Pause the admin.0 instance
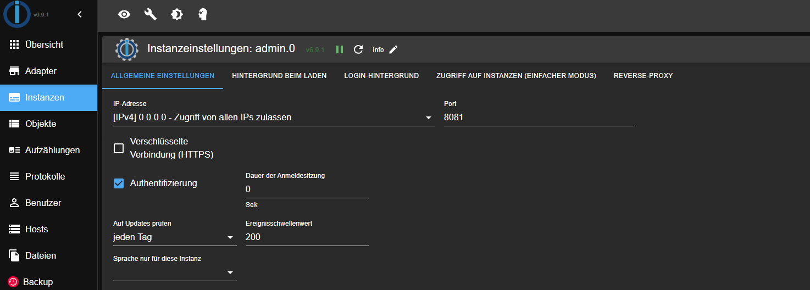 point(340,49)
